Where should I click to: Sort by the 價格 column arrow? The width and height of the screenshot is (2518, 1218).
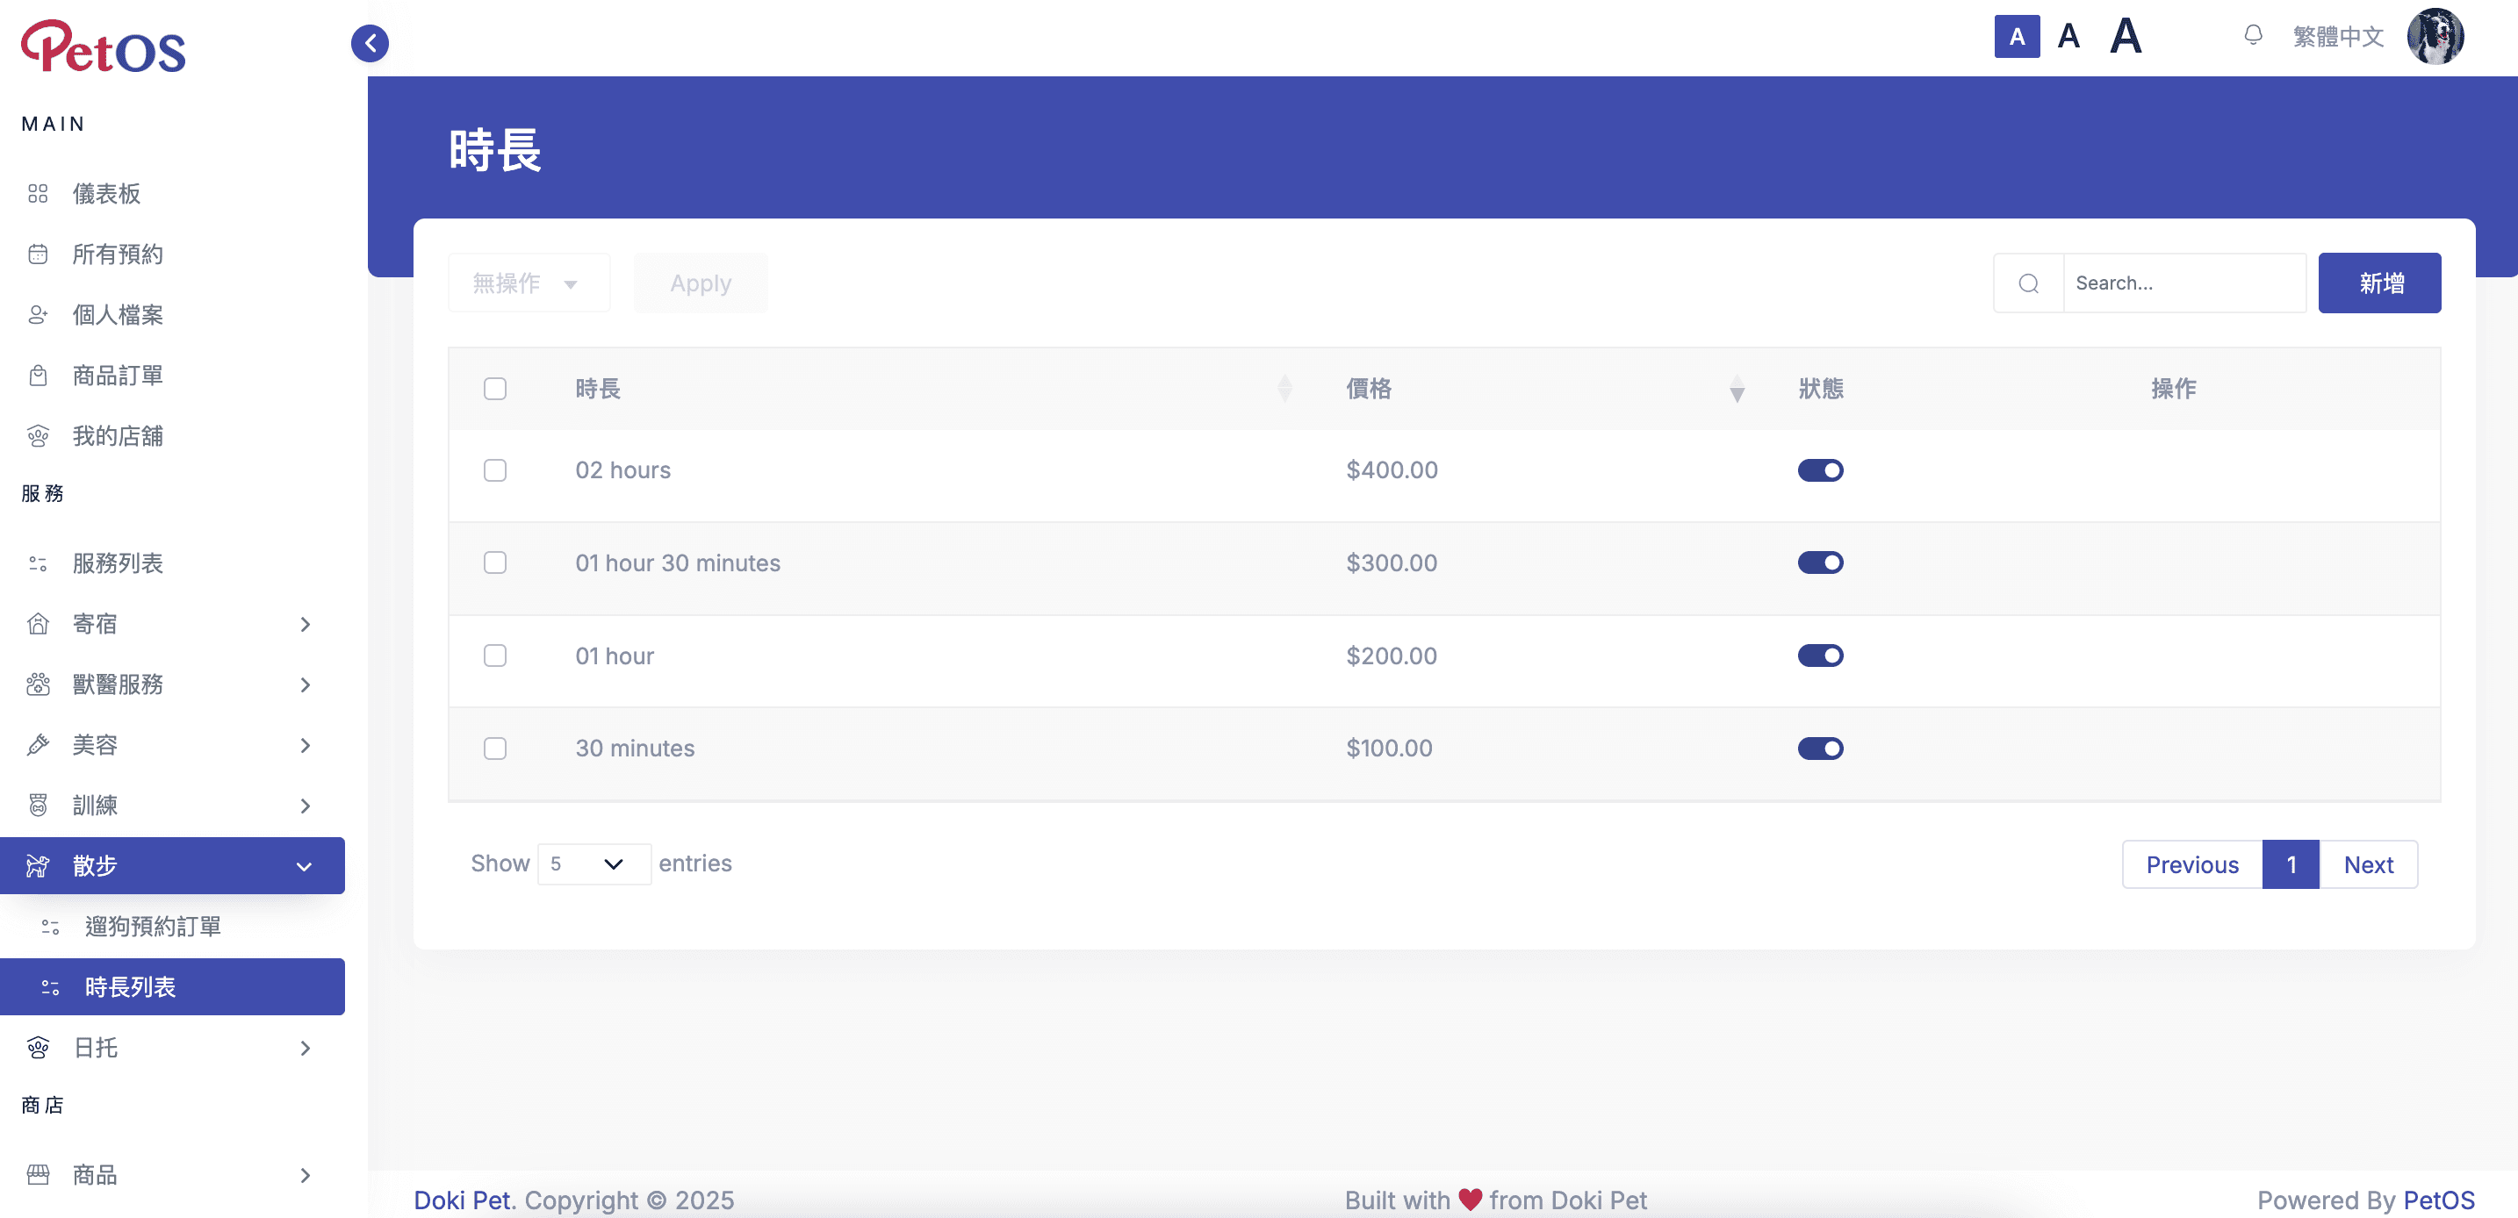point(1736,389)
